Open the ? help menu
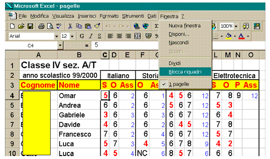270x159 pixels. tap(183, 16)
